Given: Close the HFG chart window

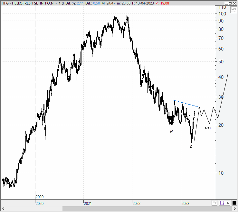Looking at the screenshot, I should (234, 3).
